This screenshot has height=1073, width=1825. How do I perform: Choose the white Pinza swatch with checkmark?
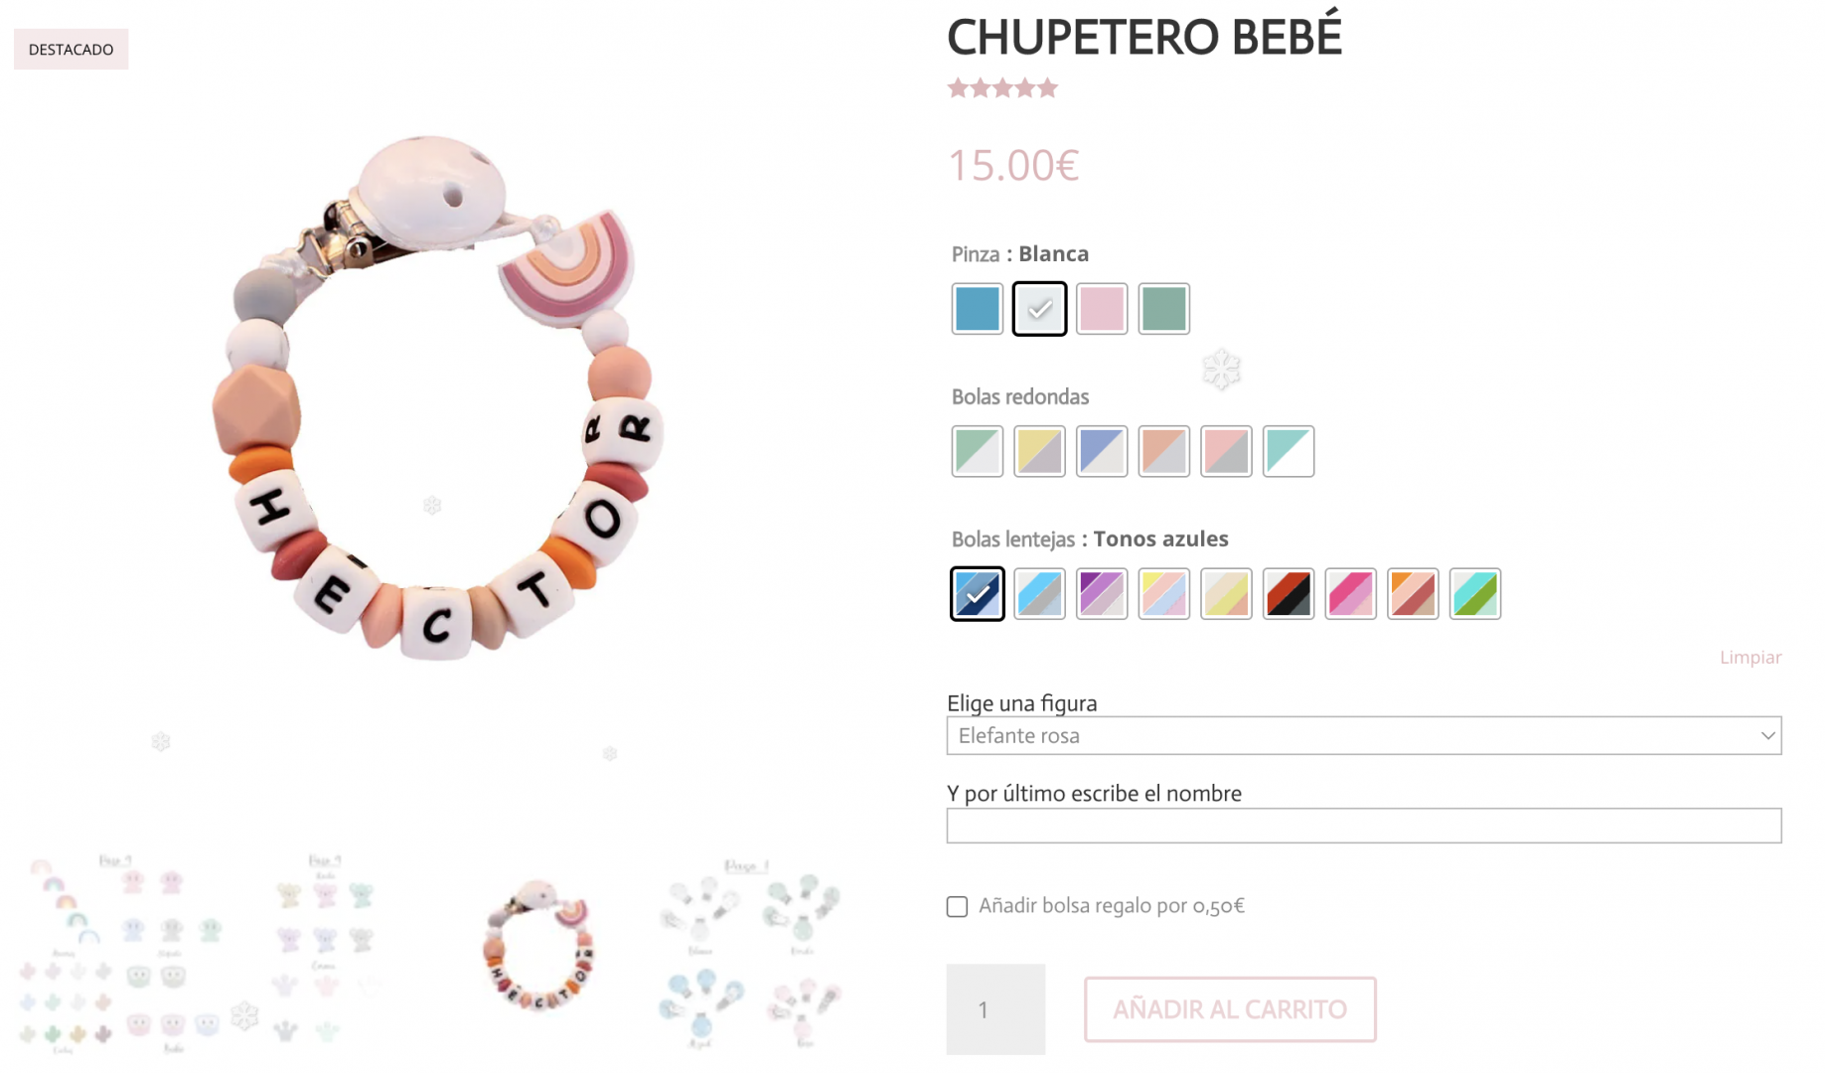point(1039,308)
